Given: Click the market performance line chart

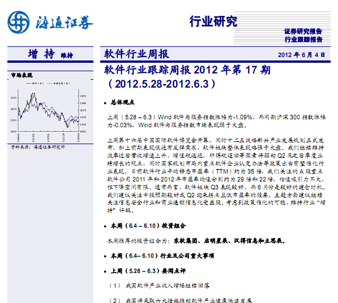Looking at the screenshot, I should [49, 112].
